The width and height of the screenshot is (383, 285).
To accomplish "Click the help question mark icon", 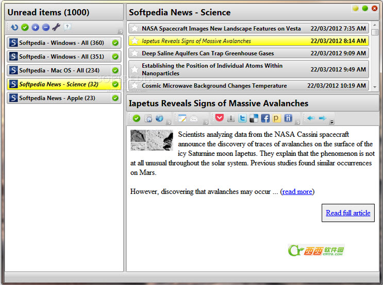I will click(x=68, y=27).
